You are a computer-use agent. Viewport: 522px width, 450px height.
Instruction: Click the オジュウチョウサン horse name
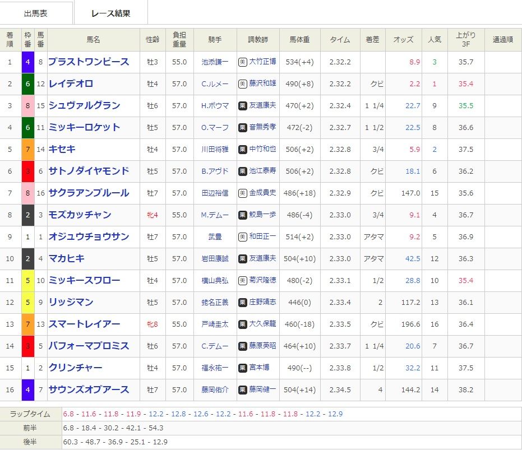point(89,237)
